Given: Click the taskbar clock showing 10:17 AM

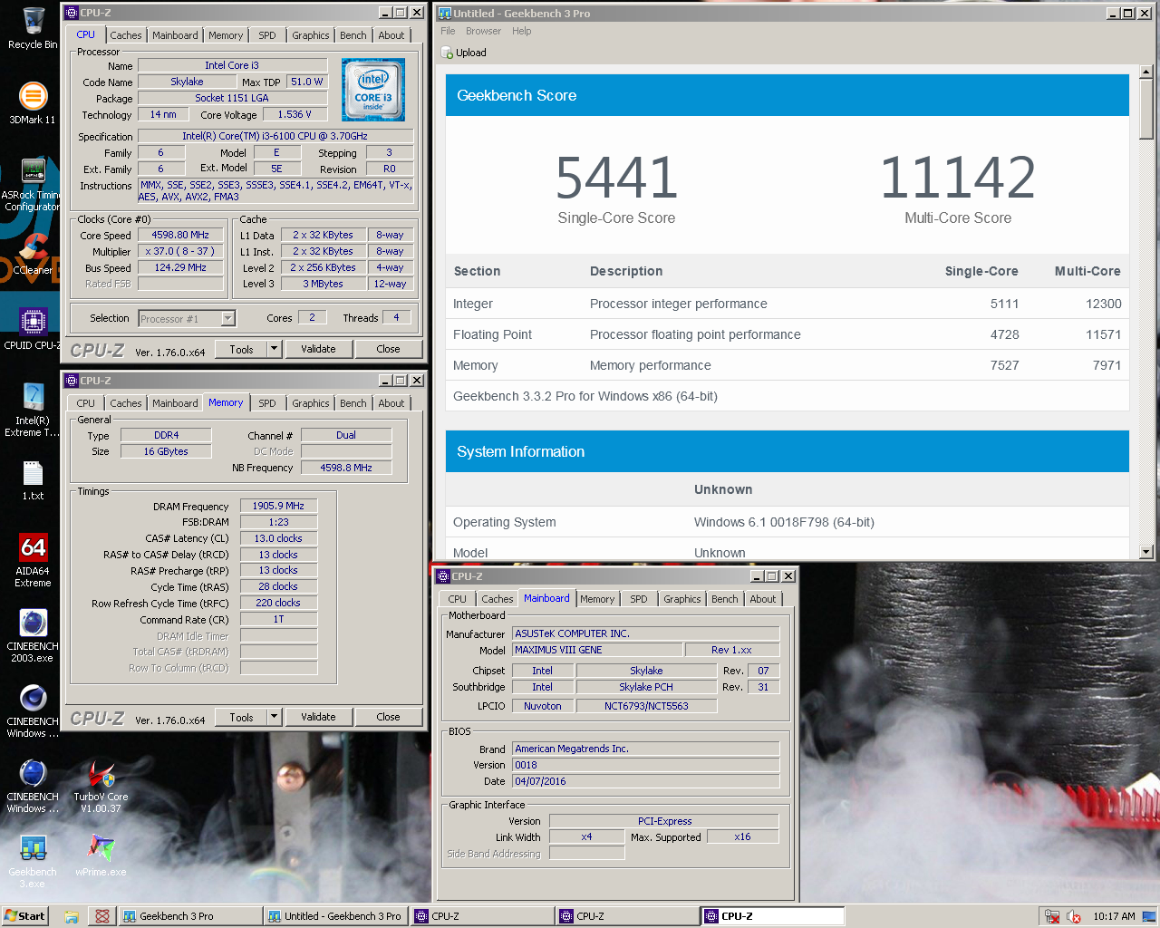Looking at the screenshot, I should click(1114, 916).
